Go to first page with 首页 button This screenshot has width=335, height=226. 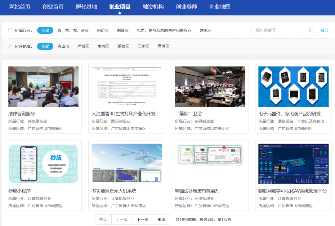(x=103, y=220)
